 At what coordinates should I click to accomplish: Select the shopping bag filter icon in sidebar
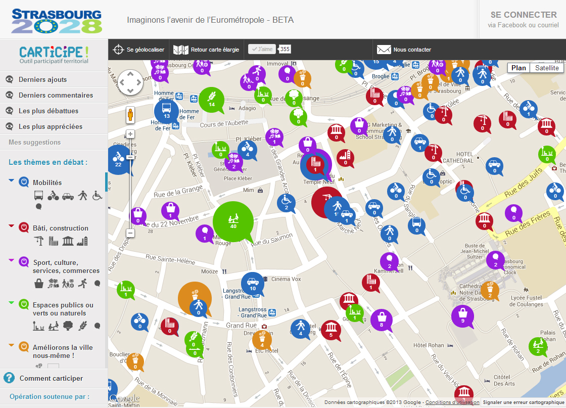pos(39,284)
